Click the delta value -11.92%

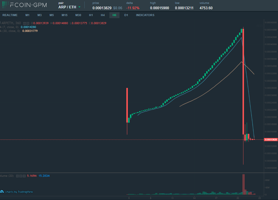[x=133, y=8]
